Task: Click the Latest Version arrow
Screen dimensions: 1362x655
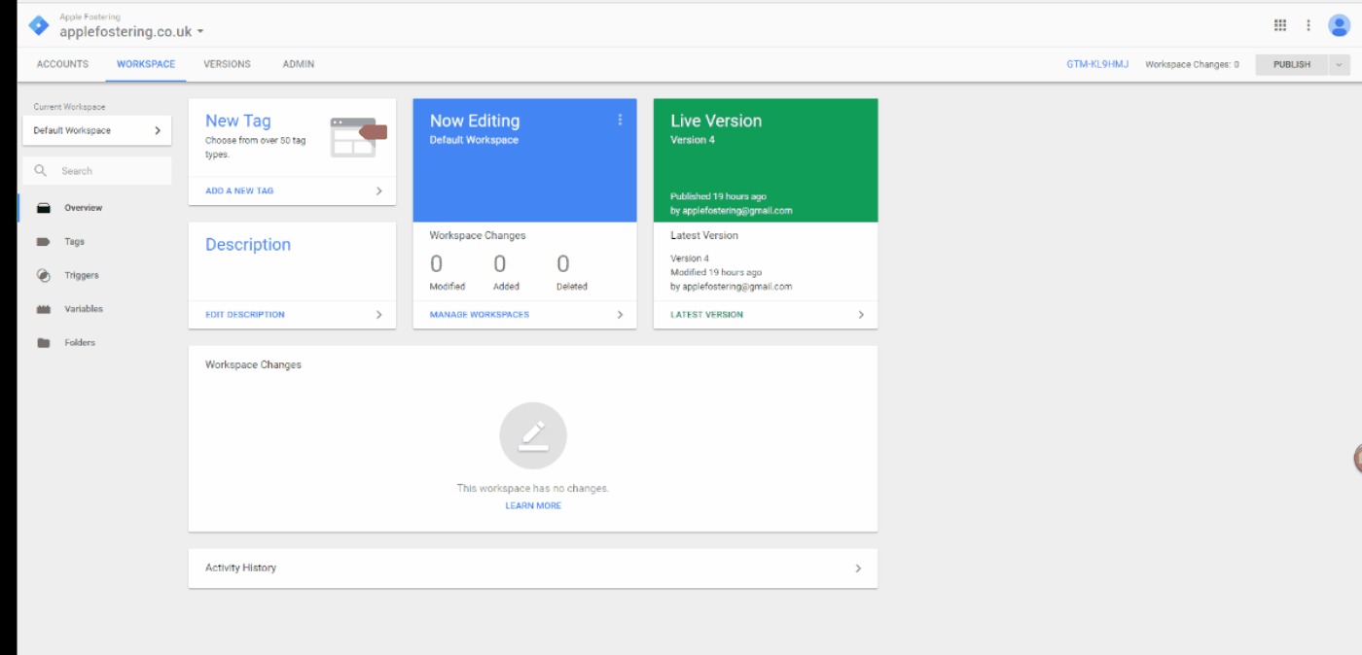Action: pyautogui.click(x=861, y=315)
